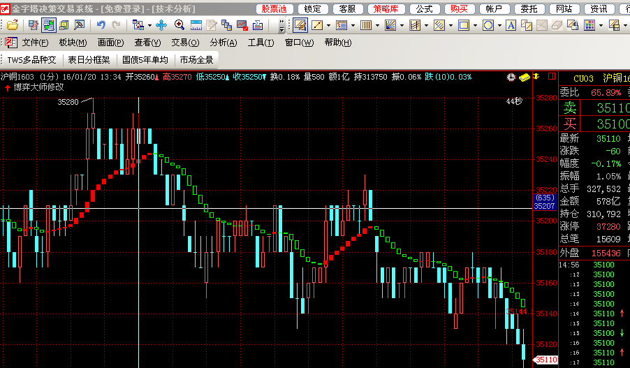Viewport: 630px width, 368px height.
Task: Click the copy drawing lines icon
Action: click(x=527, y=25)
